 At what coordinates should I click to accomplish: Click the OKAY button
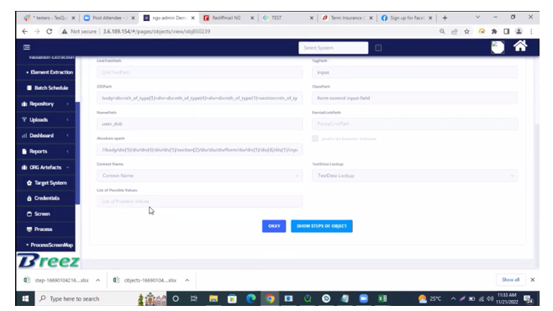pyautogui.click(x=274, y=226)
